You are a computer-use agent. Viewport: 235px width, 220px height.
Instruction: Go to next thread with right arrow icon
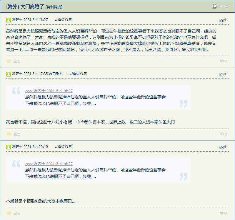coord(226,6)
